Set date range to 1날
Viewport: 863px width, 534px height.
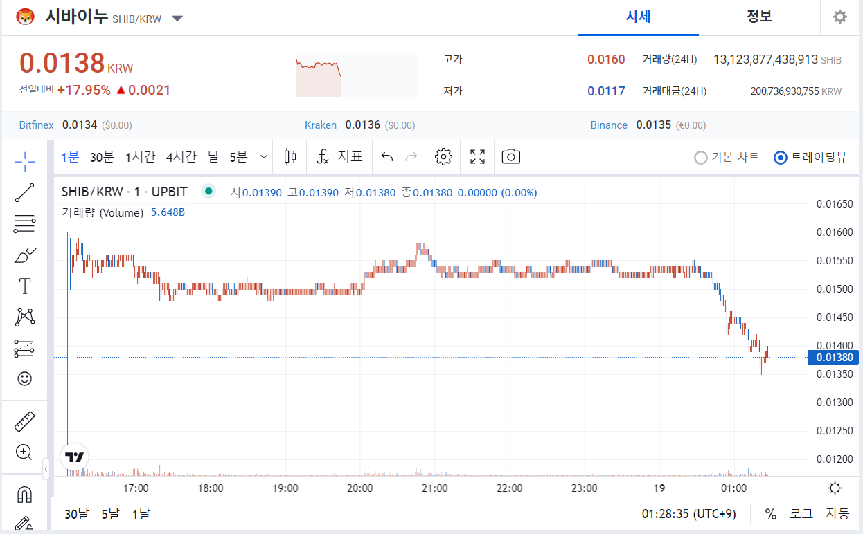coord(141,514)
